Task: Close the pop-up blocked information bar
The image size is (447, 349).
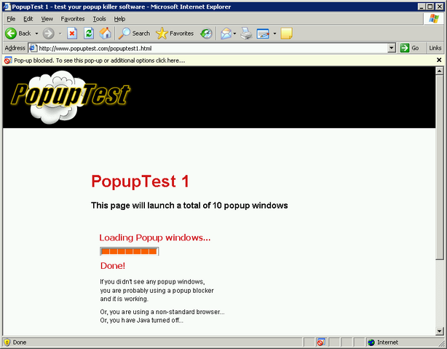Action: coord(439,60)
